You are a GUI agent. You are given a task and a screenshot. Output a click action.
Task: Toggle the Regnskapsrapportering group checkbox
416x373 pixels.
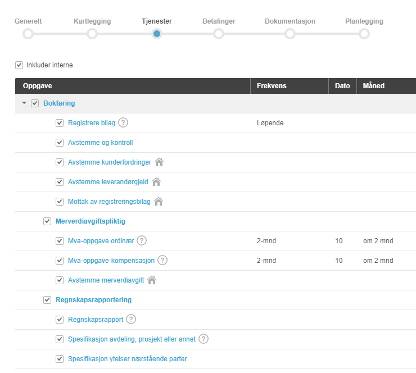[x=47, y=300]
